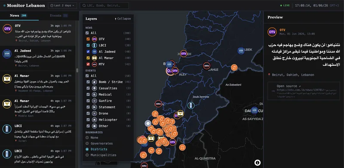Open the Al Jadeed news item
Viewport: 344px width, 168px height.
(x=37, y=58)
